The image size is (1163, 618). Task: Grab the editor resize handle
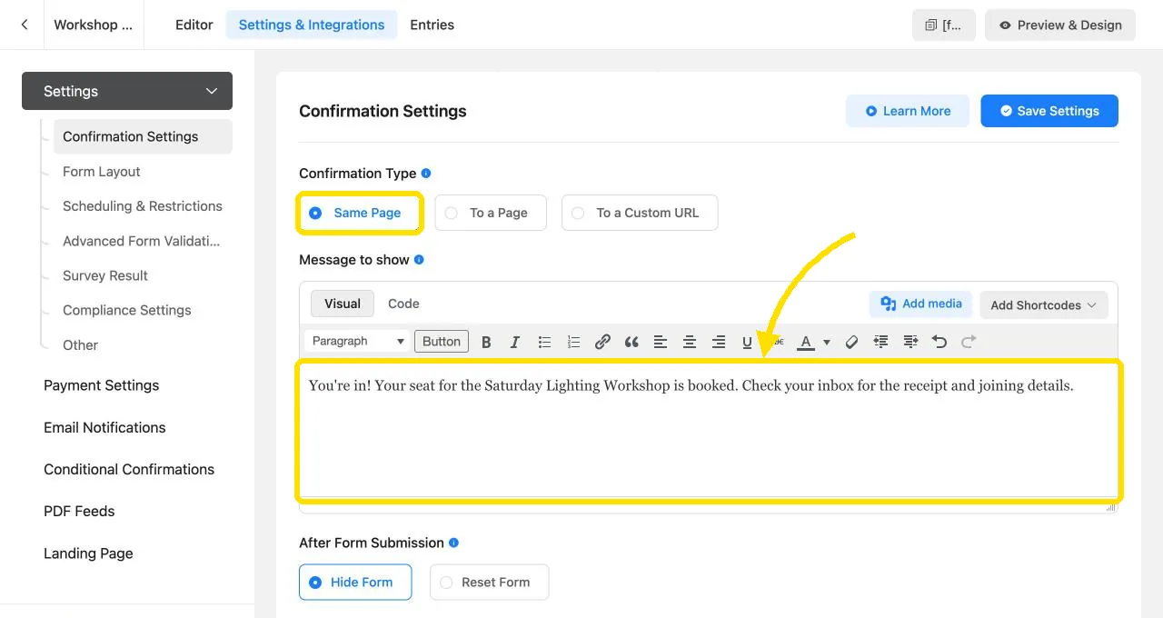[1111, 508]
